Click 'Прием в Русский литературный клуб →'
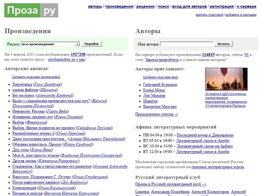The width and height of the screenshot is (261, 196). click(171, 184)
